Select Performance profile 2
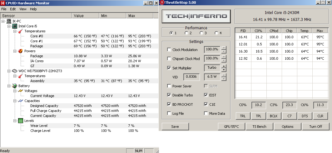Viewport: 332px width, 153px height. pos(186,33)
